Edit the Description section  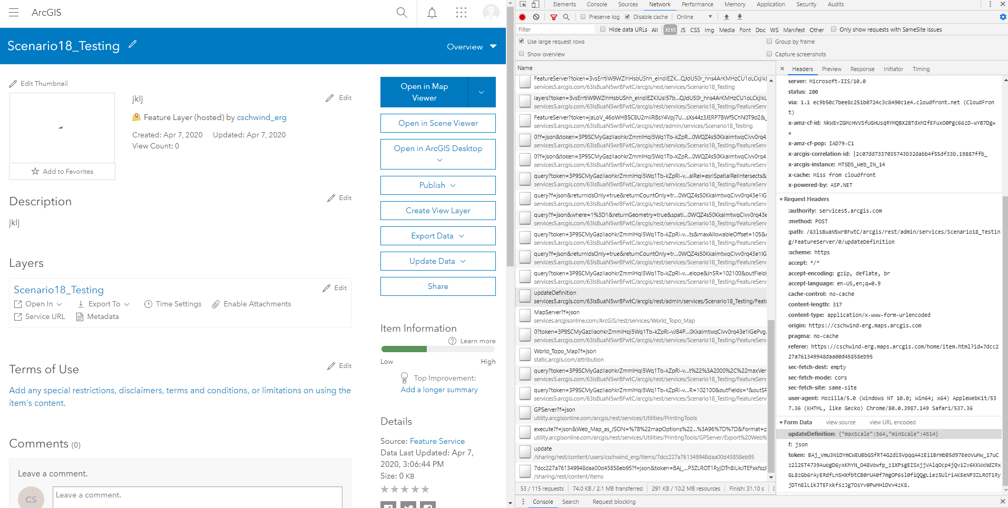[x=339, y=198]
